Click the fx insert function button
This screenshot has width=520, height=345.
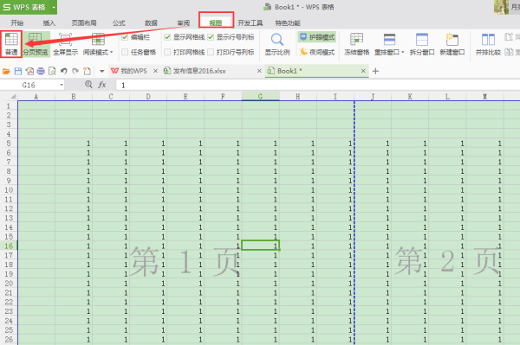102,85
